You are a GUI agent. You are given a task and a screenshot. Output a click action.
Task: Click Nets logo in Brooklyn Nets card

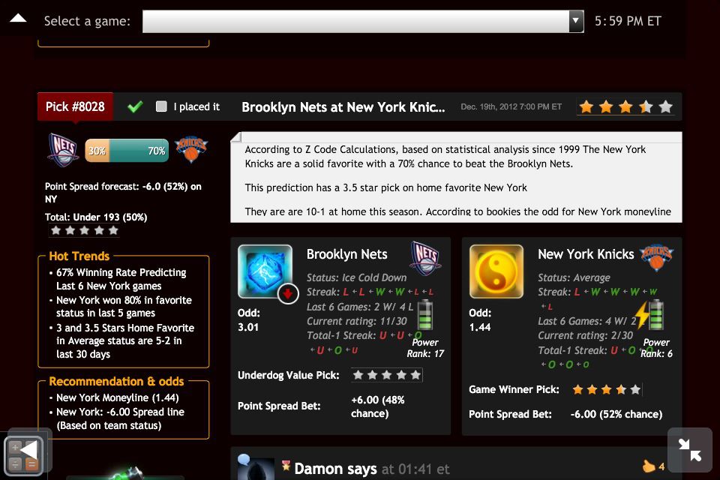tap(425, 258)
